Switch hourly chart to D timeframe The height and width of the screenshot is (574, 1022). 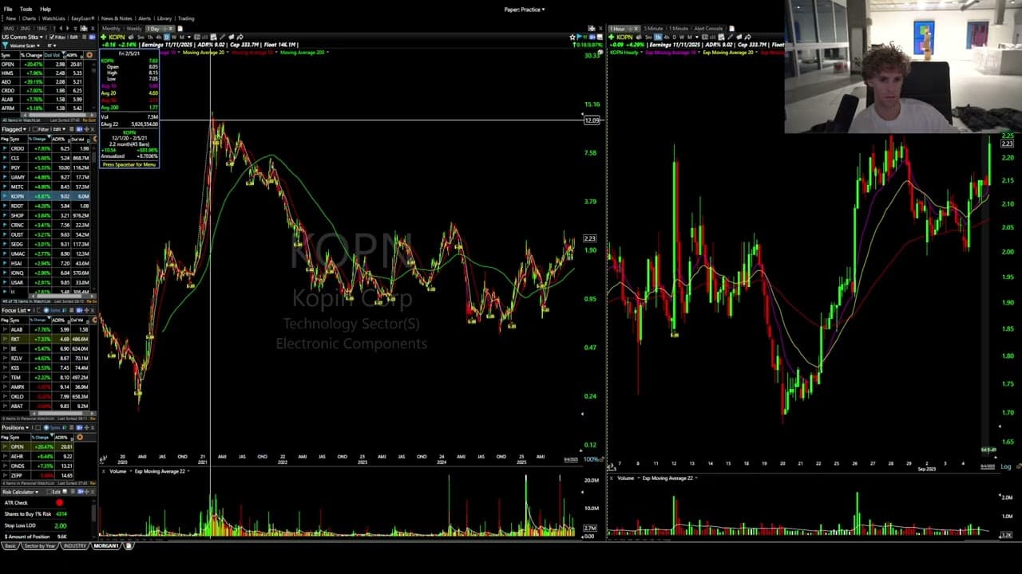point(675,37)
